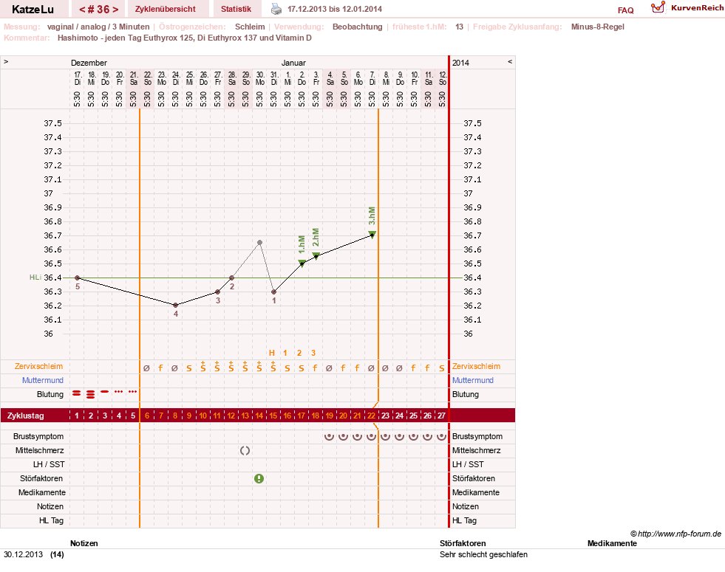Click the temperature point labeled 1

273,292
